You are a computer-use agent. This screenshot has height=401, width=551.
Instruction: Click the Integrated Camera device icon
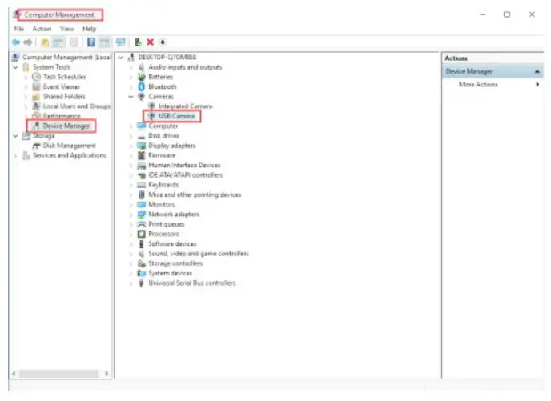(152, 106)
